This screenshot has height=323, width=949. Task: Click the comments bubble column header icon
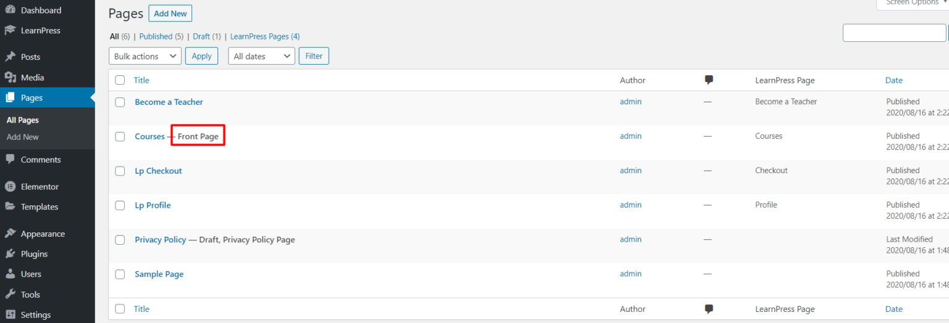709,80
